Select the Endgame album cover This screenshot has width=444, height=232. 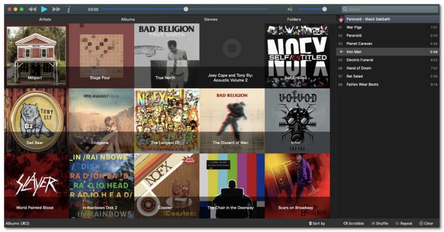102,121
